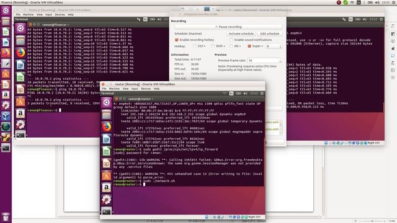
Task: Open Machine menu in the router VM window
Action: (x=114, y=89)
